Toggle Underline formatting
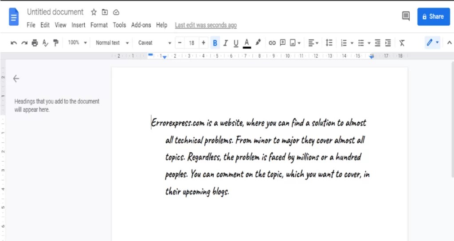Screen dimensions: 454x241 click(x=236, y=43)
